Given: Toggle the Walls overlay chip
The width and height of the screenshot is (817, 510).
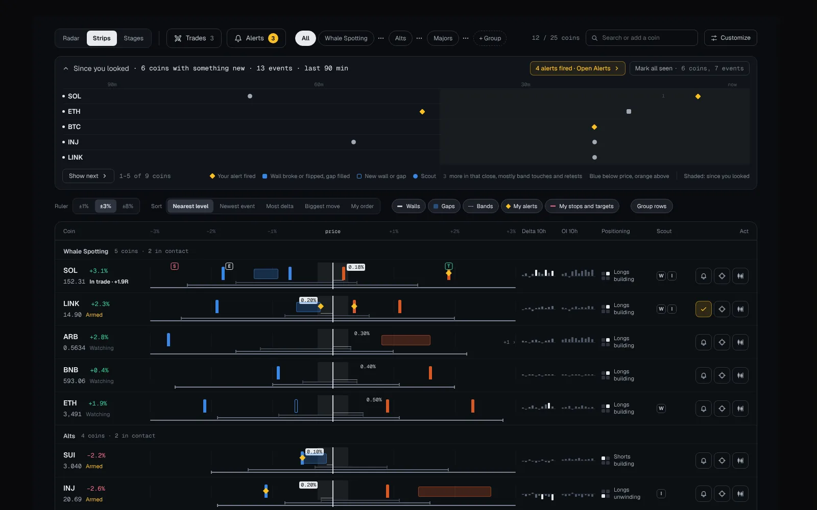Looking at the screenshot, I should coord(408,206).
